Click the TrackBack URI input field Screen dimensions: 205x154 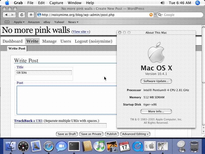(x=60, y=126)
